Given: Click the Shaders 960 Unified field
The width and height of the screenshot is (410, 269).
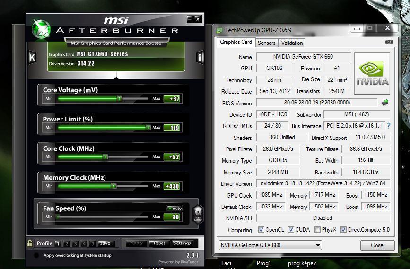Looking at the screenshot, I should (x=282, y=137).
